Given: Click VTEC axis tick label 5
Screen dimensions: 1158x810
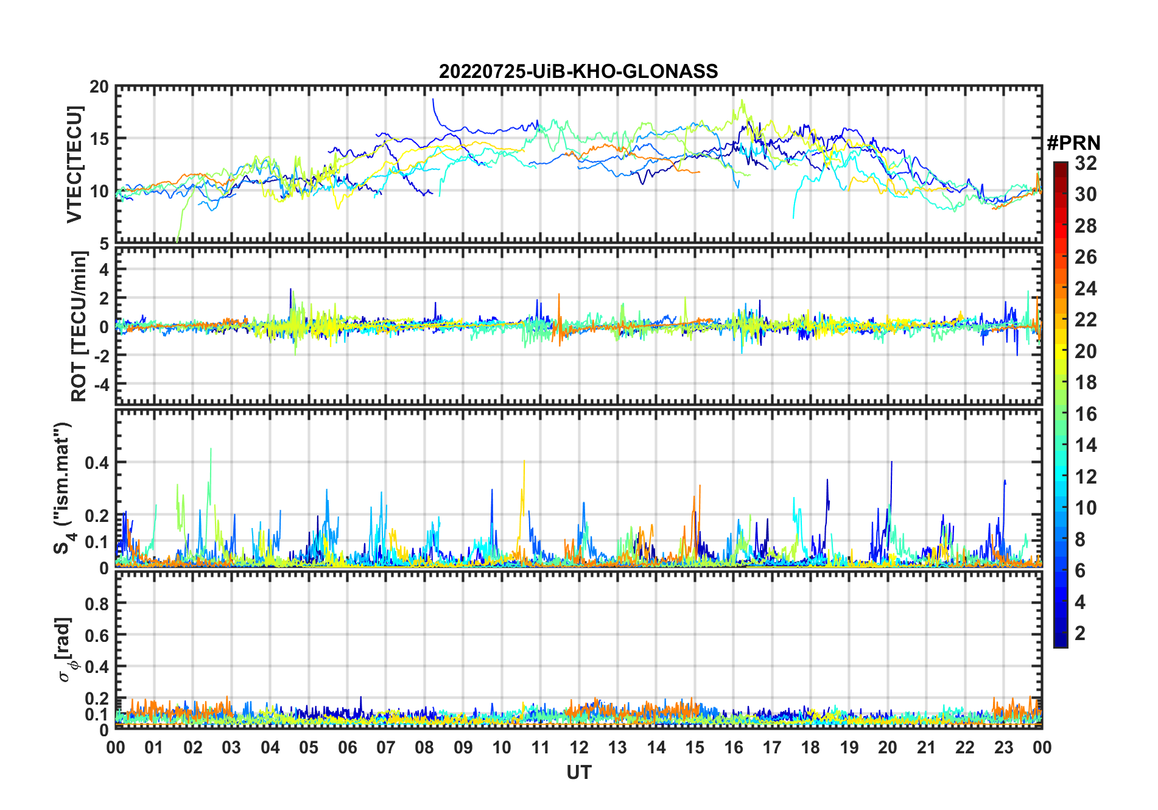Looking at the screenshot, I should click(104, 244).
